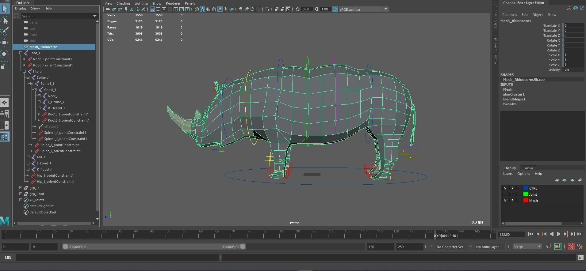Image resolution: width=586 pixels, height=271 pixels.
Task: Move selected layer up in list
Action: point(557,180)
